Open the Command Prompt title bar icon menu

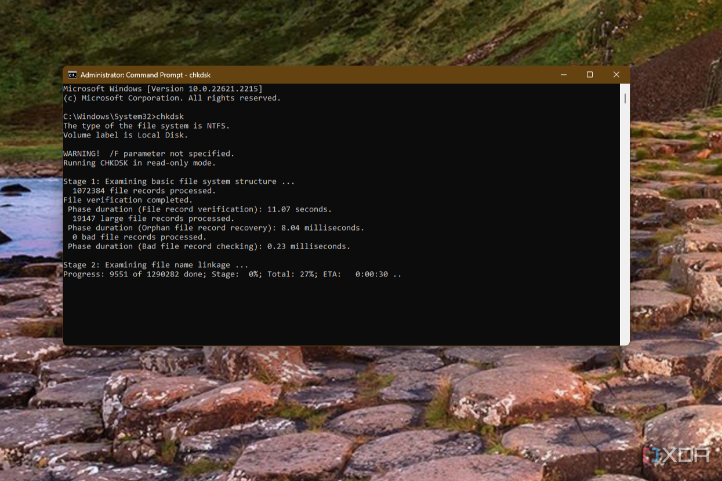coord(72,75)
